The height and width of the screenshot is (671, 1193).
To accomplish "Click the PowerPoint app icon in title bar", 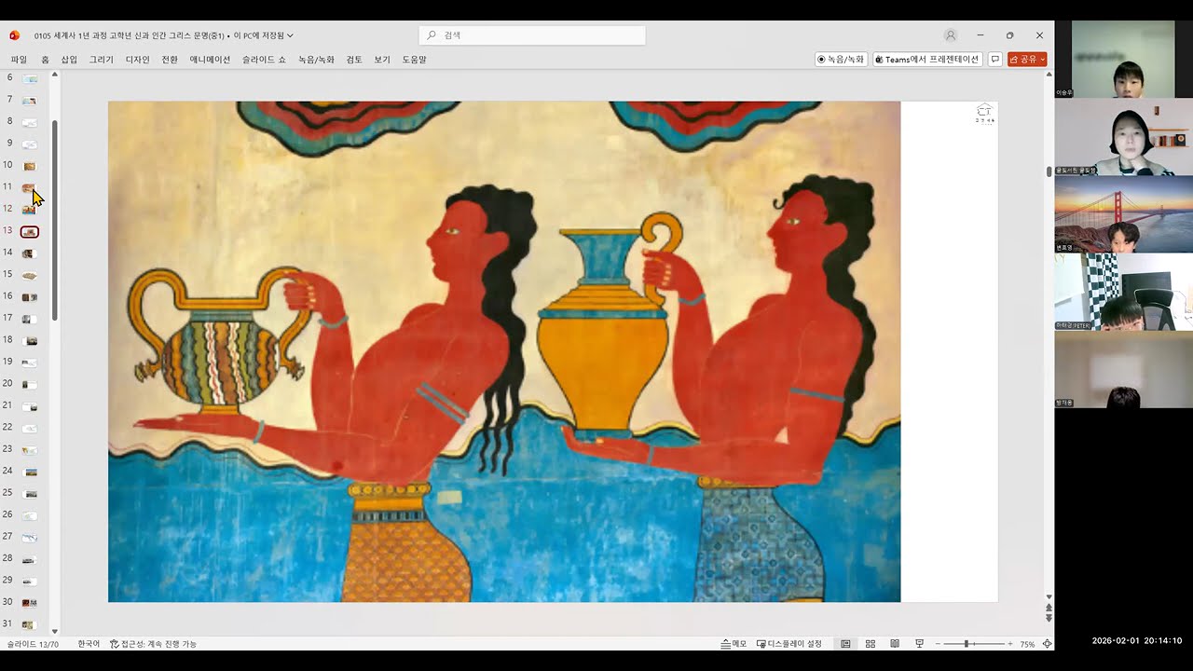I will [14, 35].
